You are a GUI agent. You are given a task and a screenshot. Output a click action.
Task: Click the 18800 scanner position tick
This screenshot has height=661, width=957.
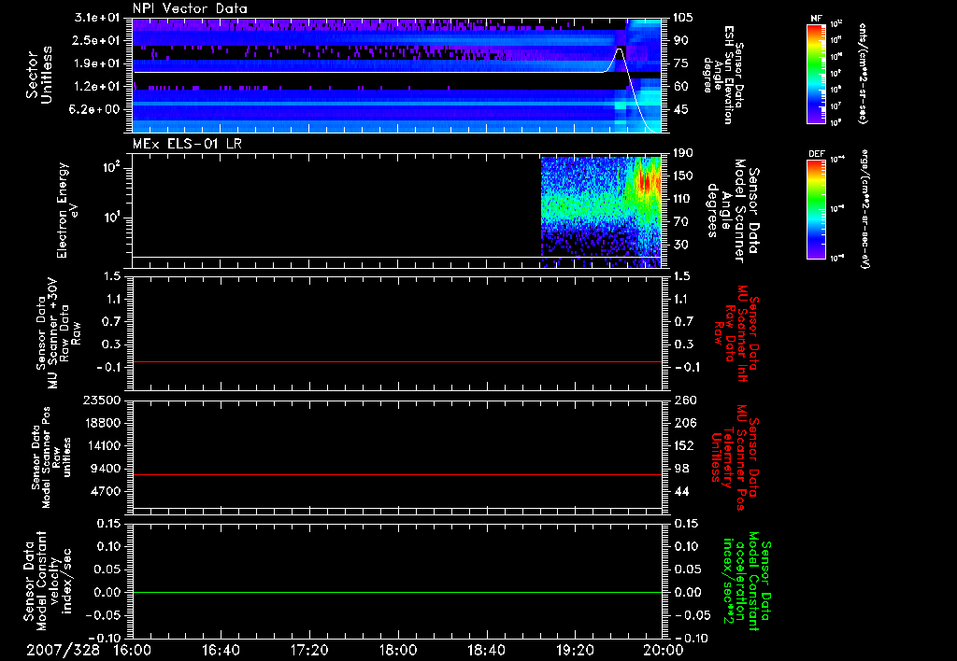pos(104,423)
